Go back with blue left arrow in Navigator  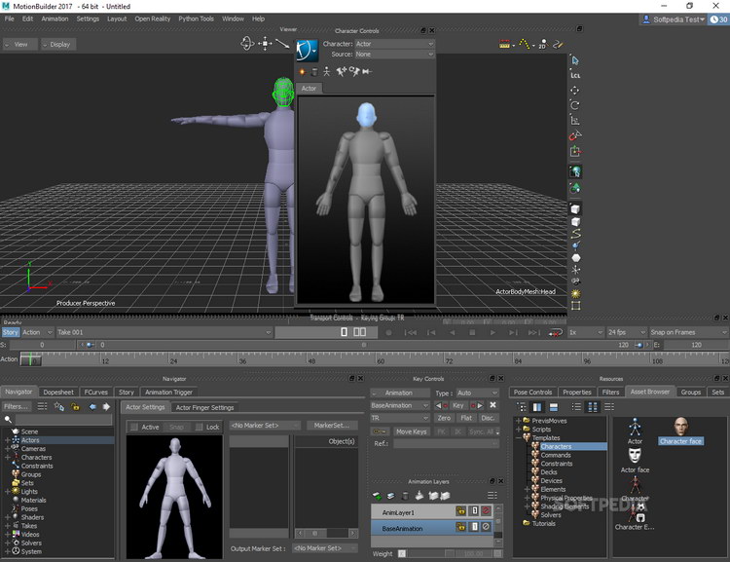(x=92, y=406)
